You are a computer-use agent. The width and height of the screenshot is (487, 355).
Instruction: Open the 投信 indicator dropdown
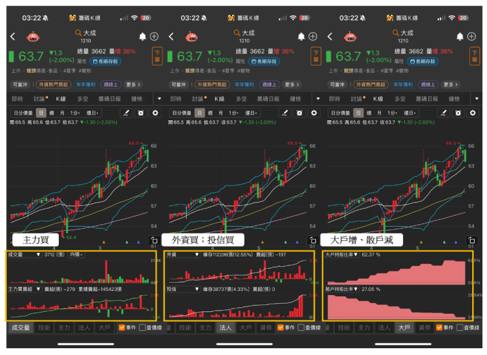[183, 289]
